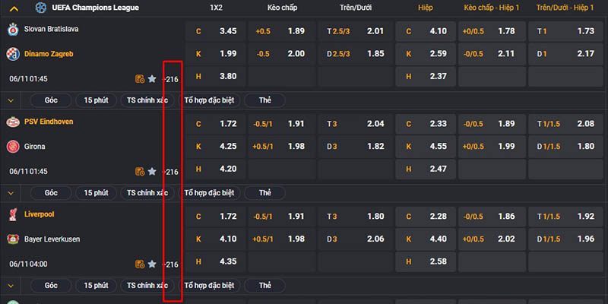The image size is (608, 304).
Task: Favorite the PSV Eindhoven vs Girona match
Action: pyautogui.click(x=152, y=172)
